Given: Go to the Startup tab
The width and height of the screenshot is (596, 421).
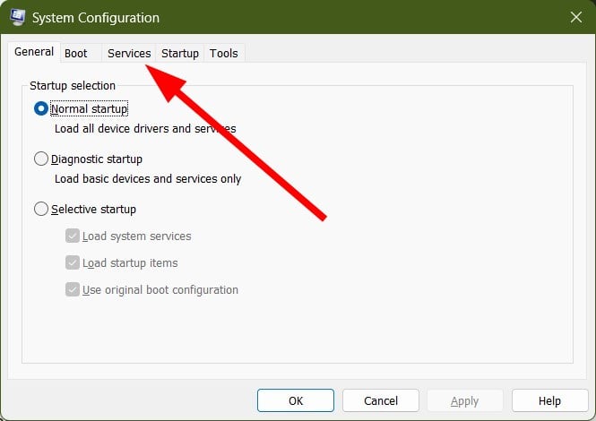Looking at the screenshot, I should [180, 53].
